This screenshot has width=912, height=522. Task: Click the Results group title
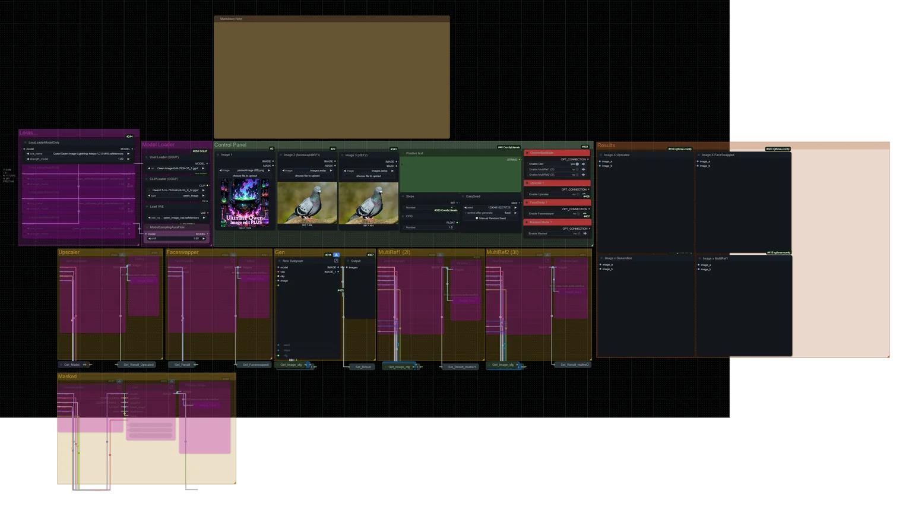click(606, 145)
